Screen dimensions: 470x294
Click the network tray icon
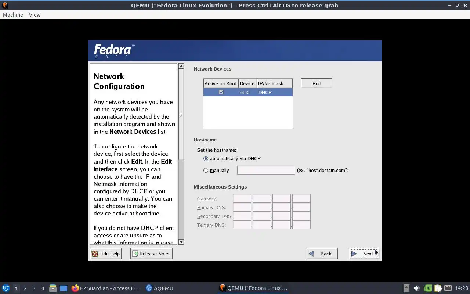point(448,288)
